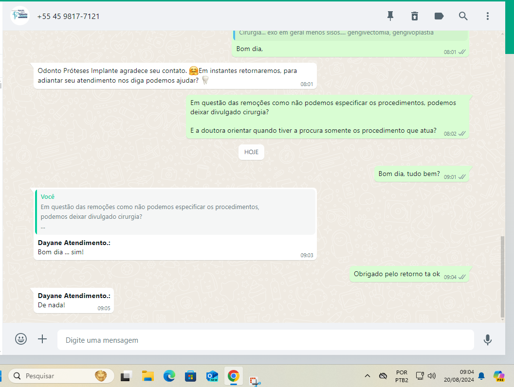Launch Microsoft Edge from the taskbar
Image resolution: width=514 pixels, height=387 pixels.
click(x=169, y=376)
